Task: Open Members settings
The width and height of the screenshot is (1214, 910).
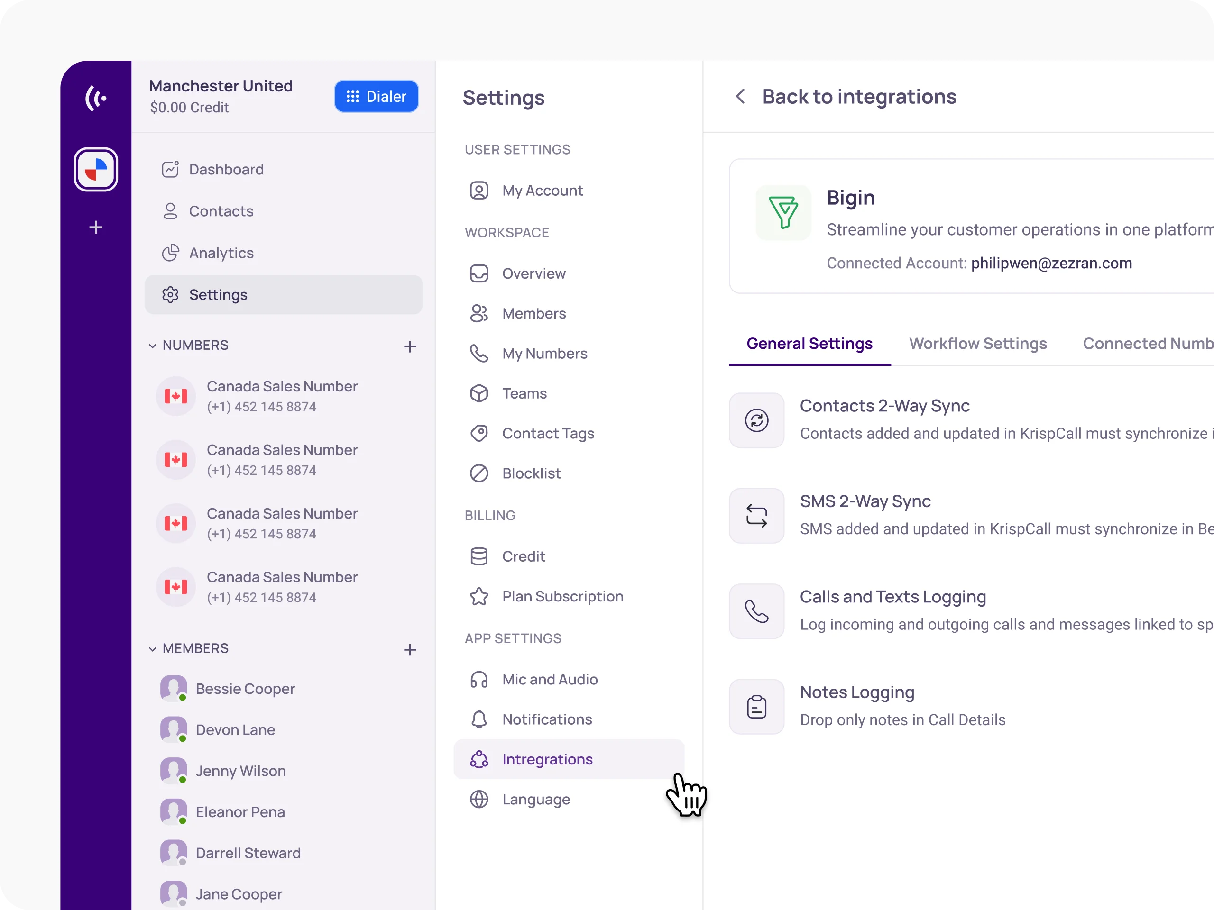Action: (x=569, y=313)
